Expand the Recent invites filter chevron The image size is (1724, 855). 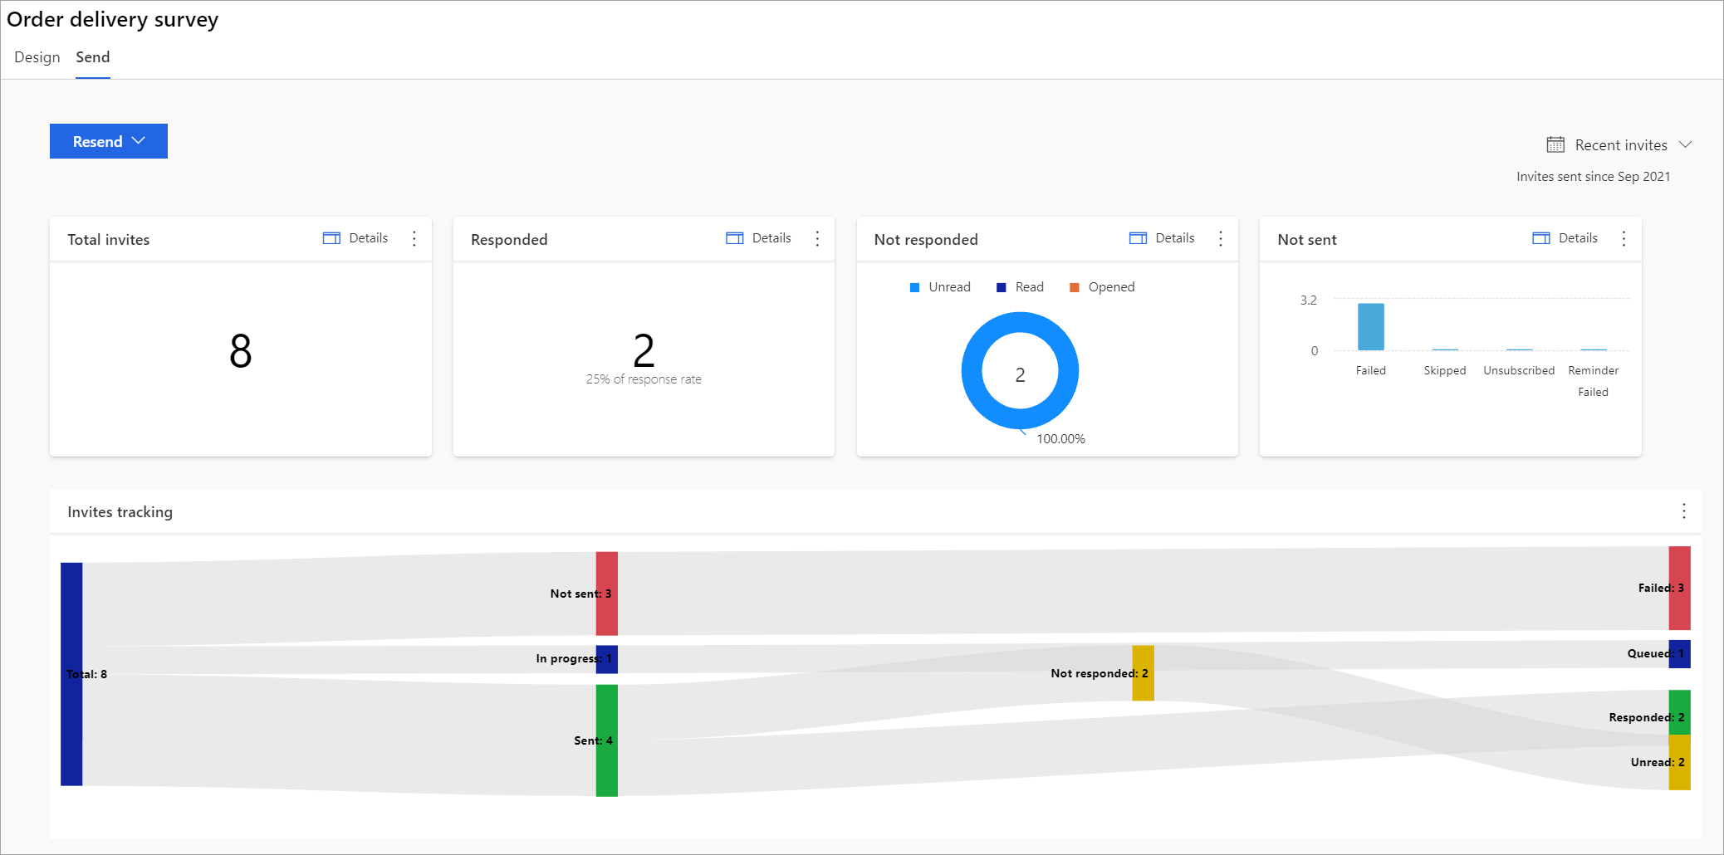[x=1685, y=145]
